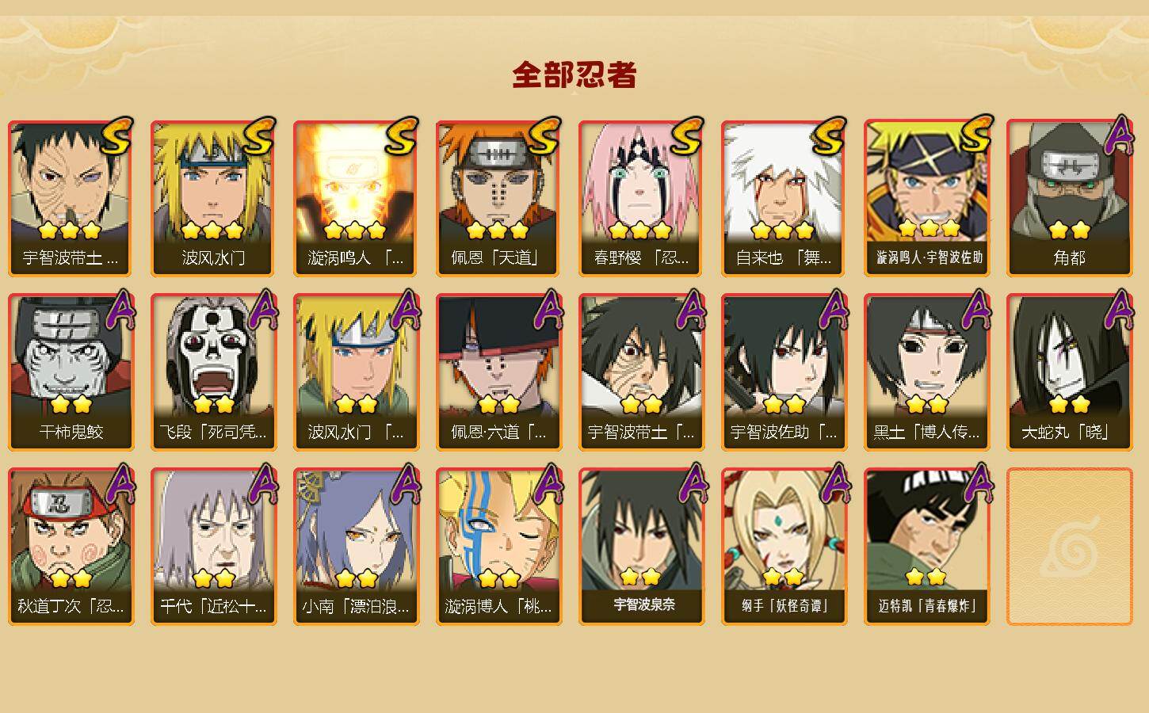Image resolution: width=1149 pixels, height=713 pixels.
Task: Open the 佩恩「天道」 ninja card
Action: [x=498, y=198]
